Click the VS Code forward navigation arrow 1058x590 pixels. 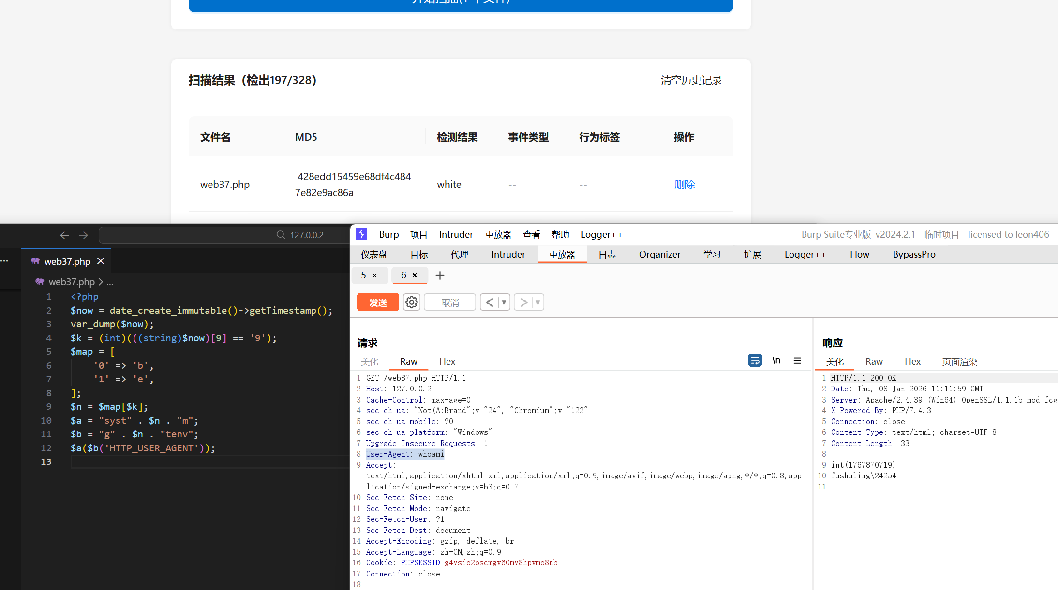tap(84, 235)
